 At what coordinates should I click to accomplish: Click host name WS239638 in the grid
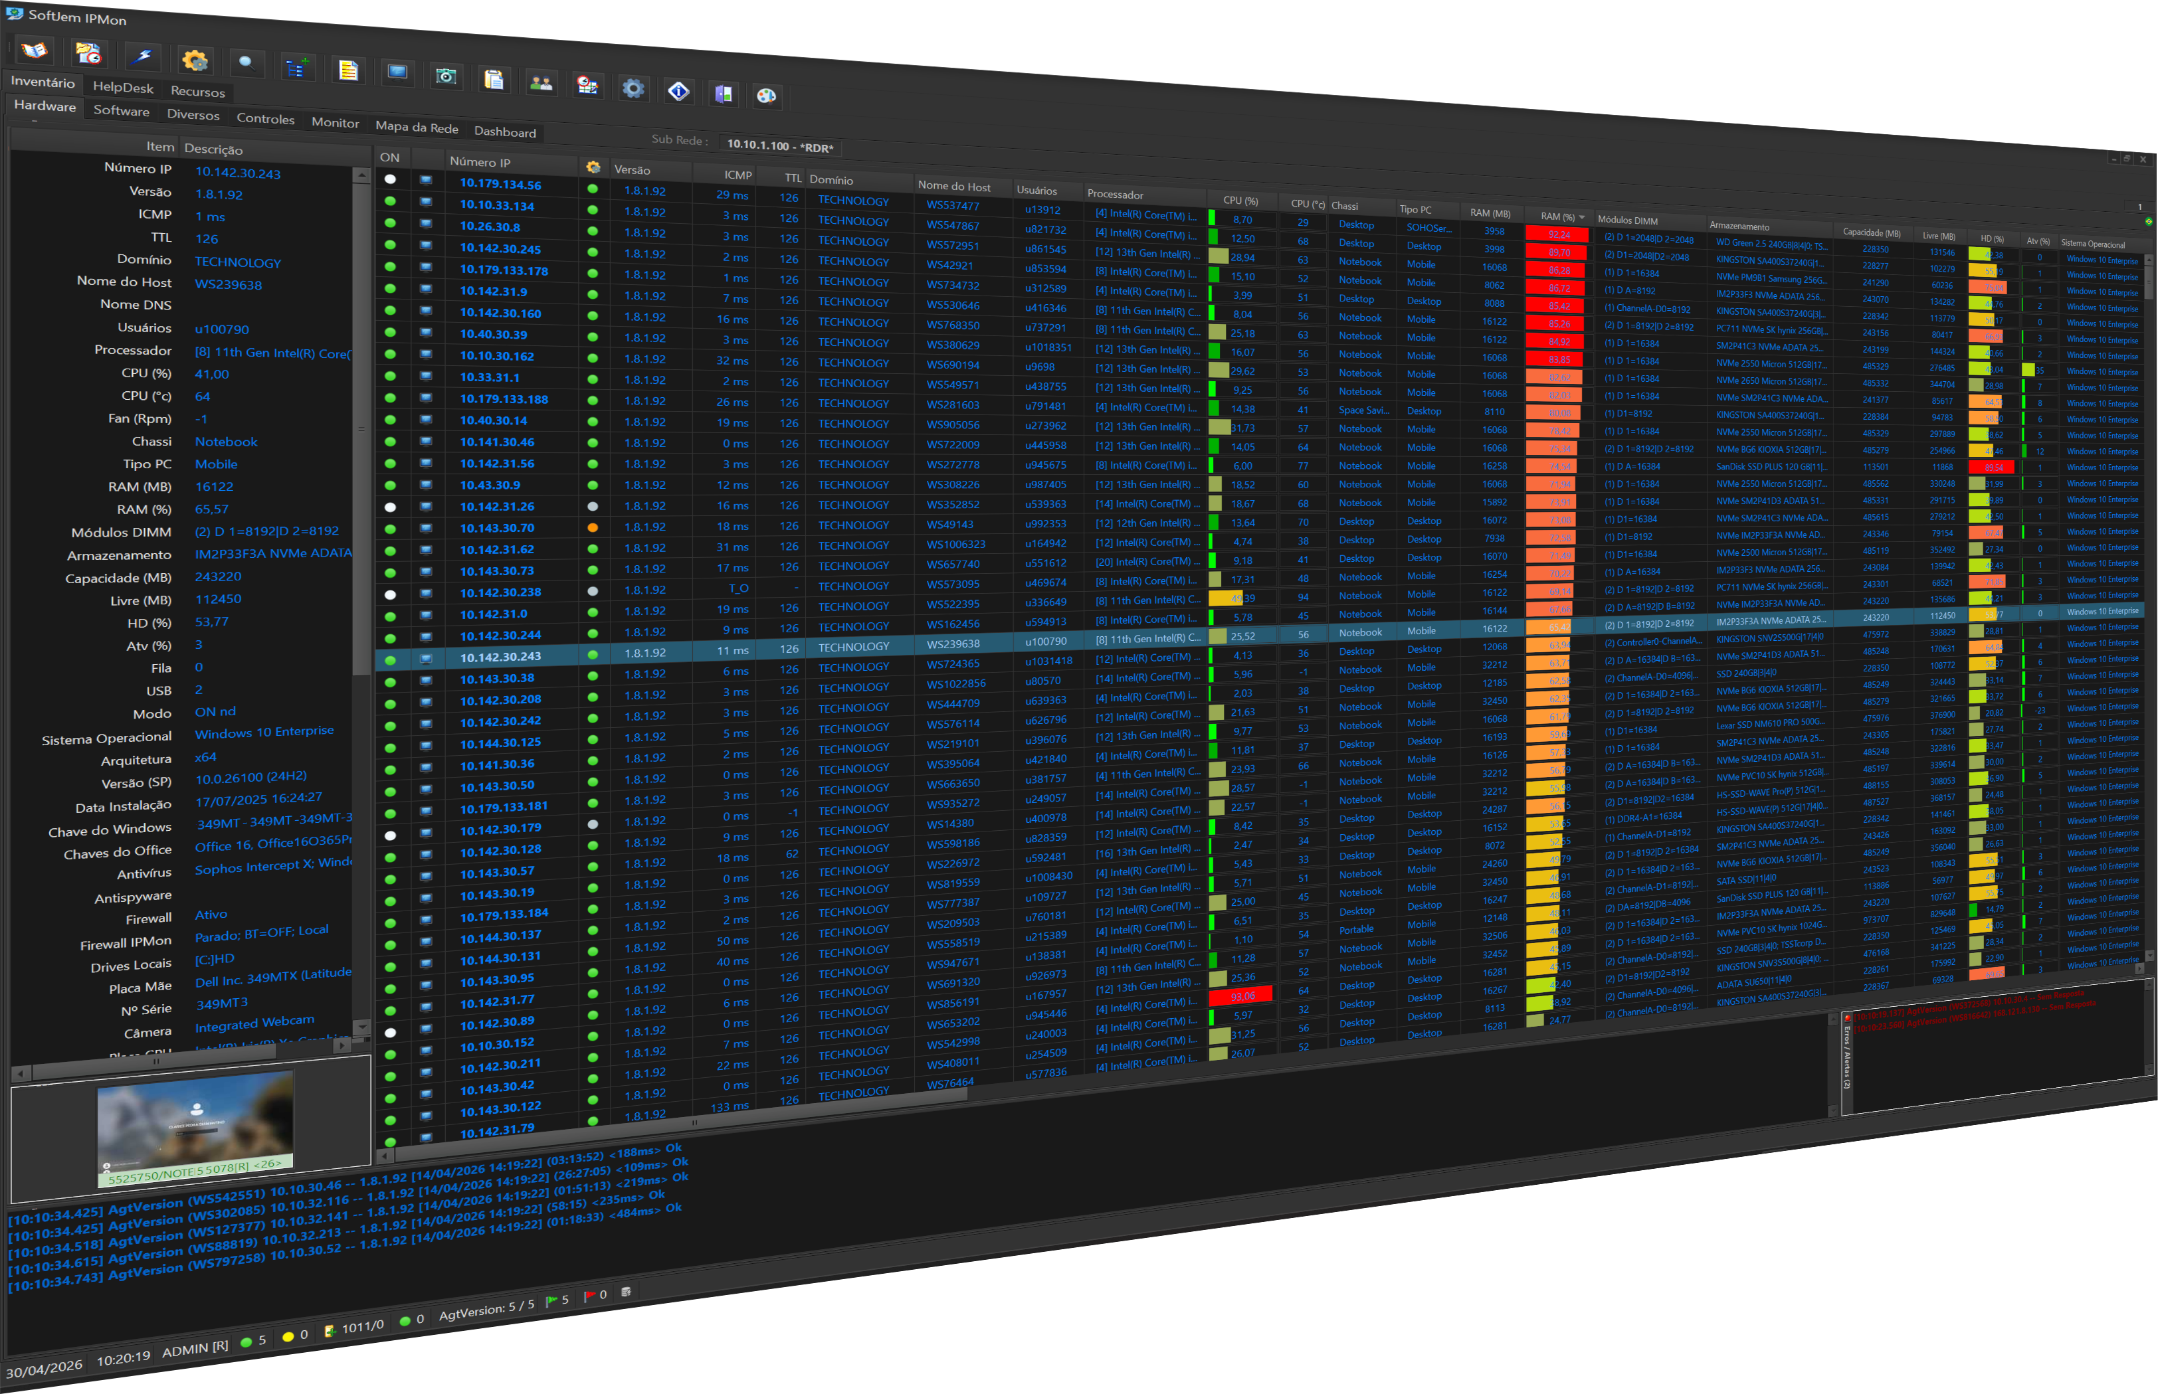click(953, 644)
